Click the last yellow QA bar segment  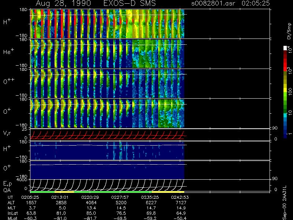tap(168, 192)
